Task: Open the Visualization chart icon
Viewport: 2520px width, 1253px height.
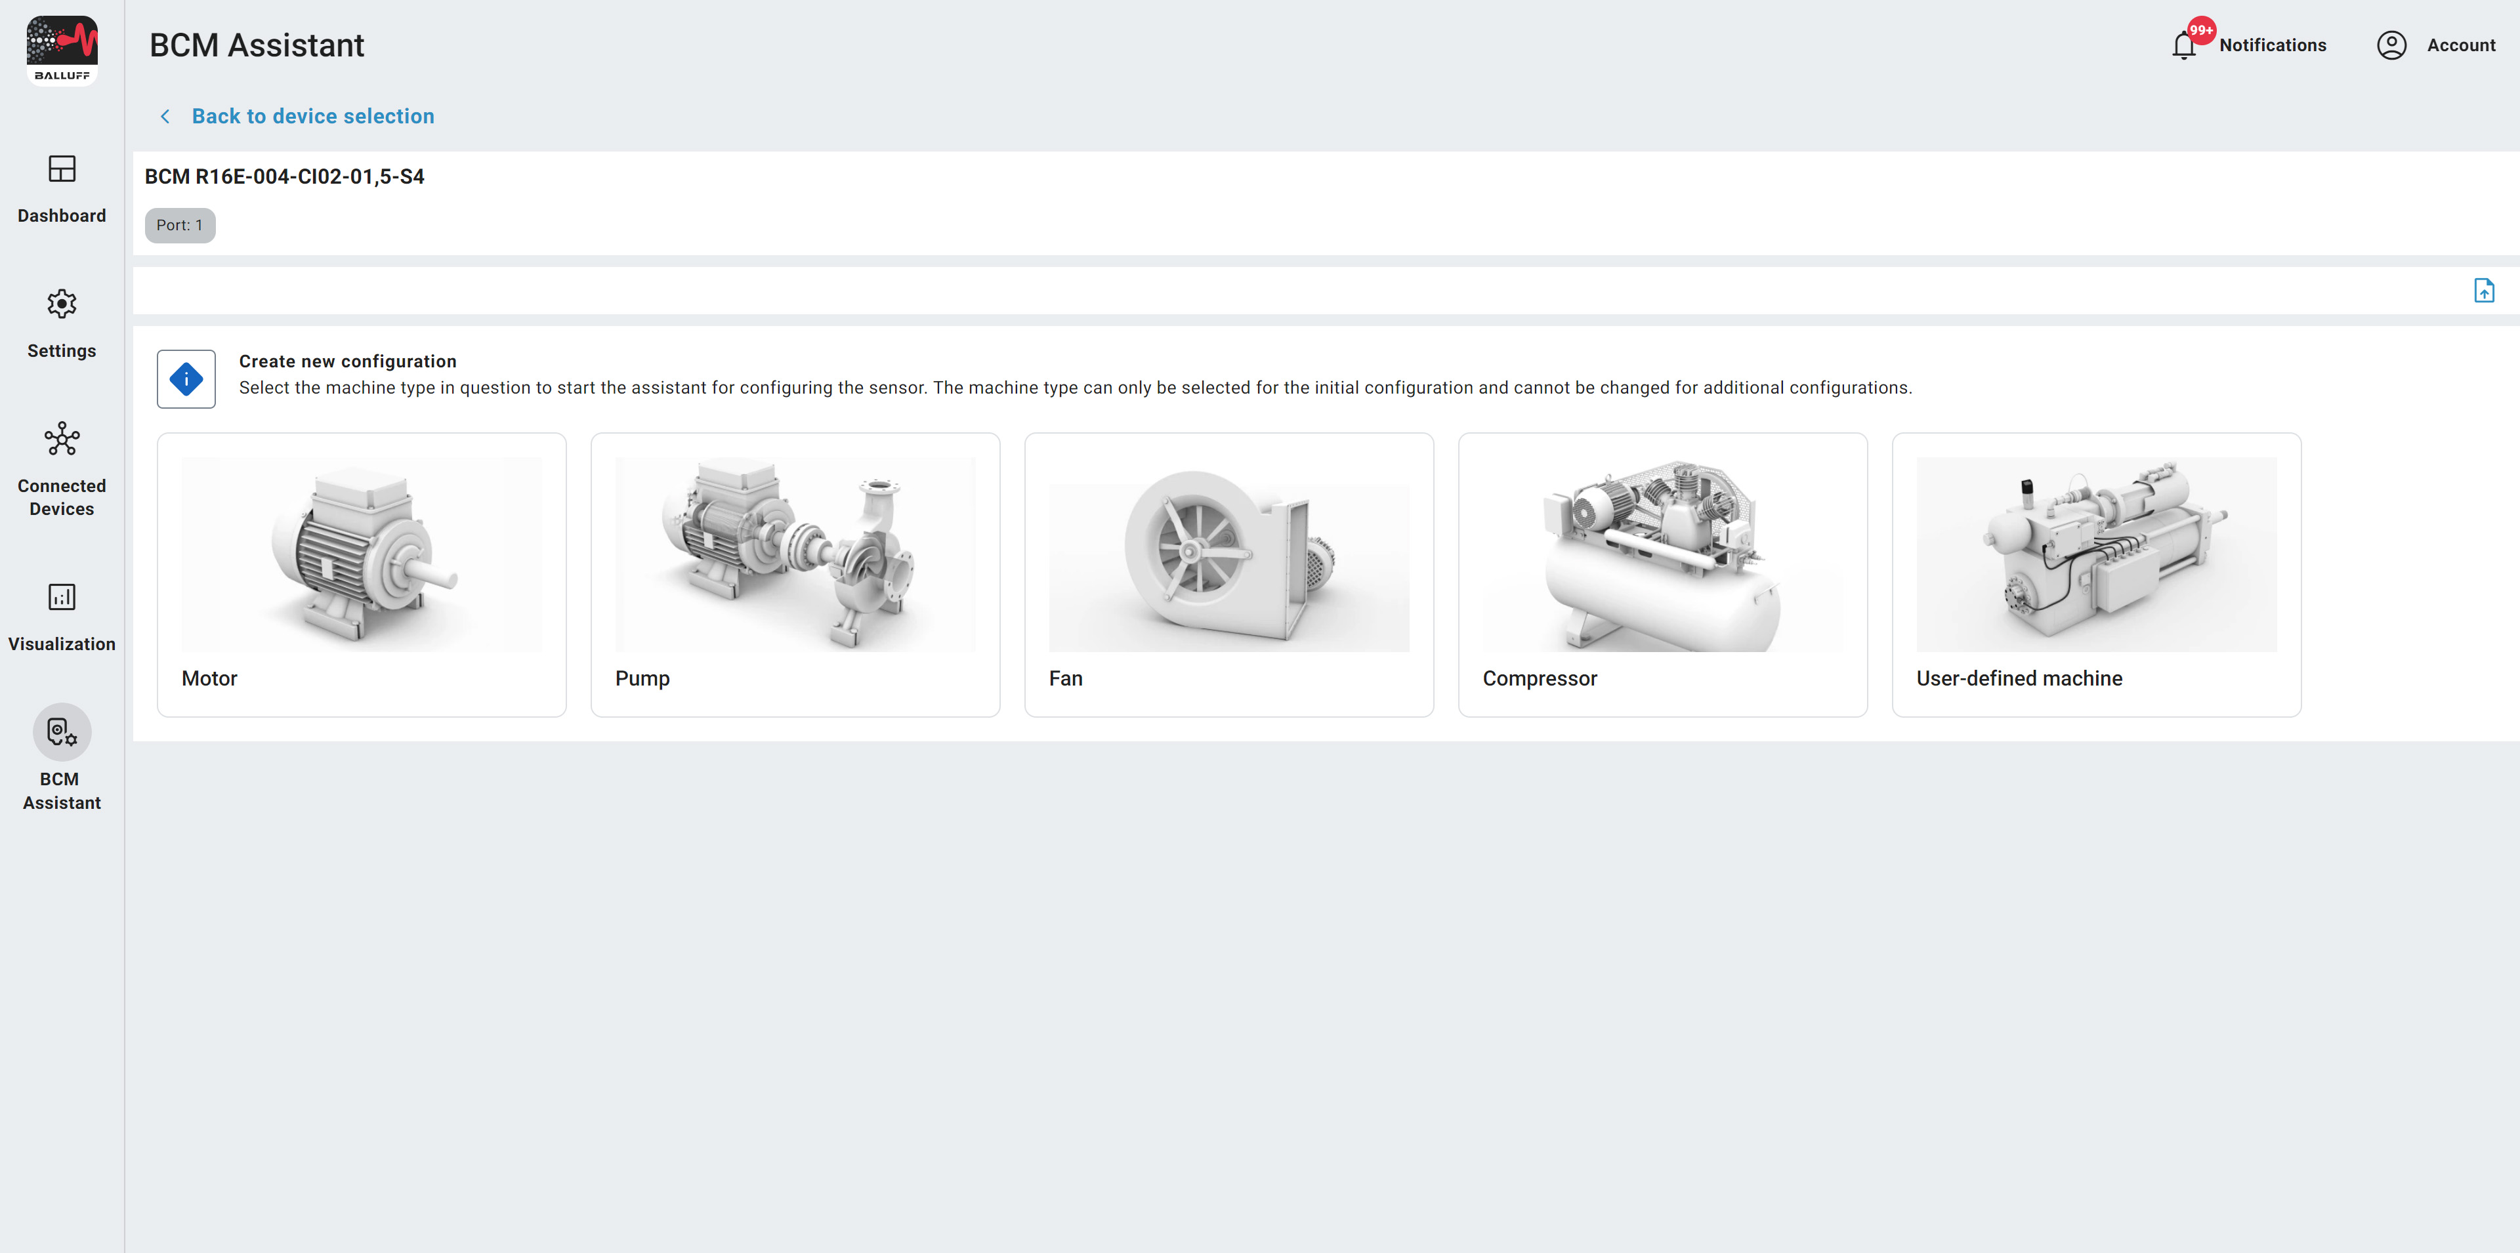Action: coord(62,597)
